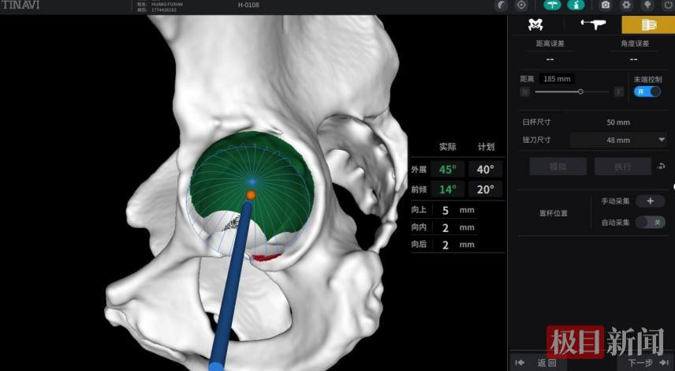This screenshot has height=371, width=675.
Task: Click the leaf-shaped icon in top bar
Action: coord(500,6)
